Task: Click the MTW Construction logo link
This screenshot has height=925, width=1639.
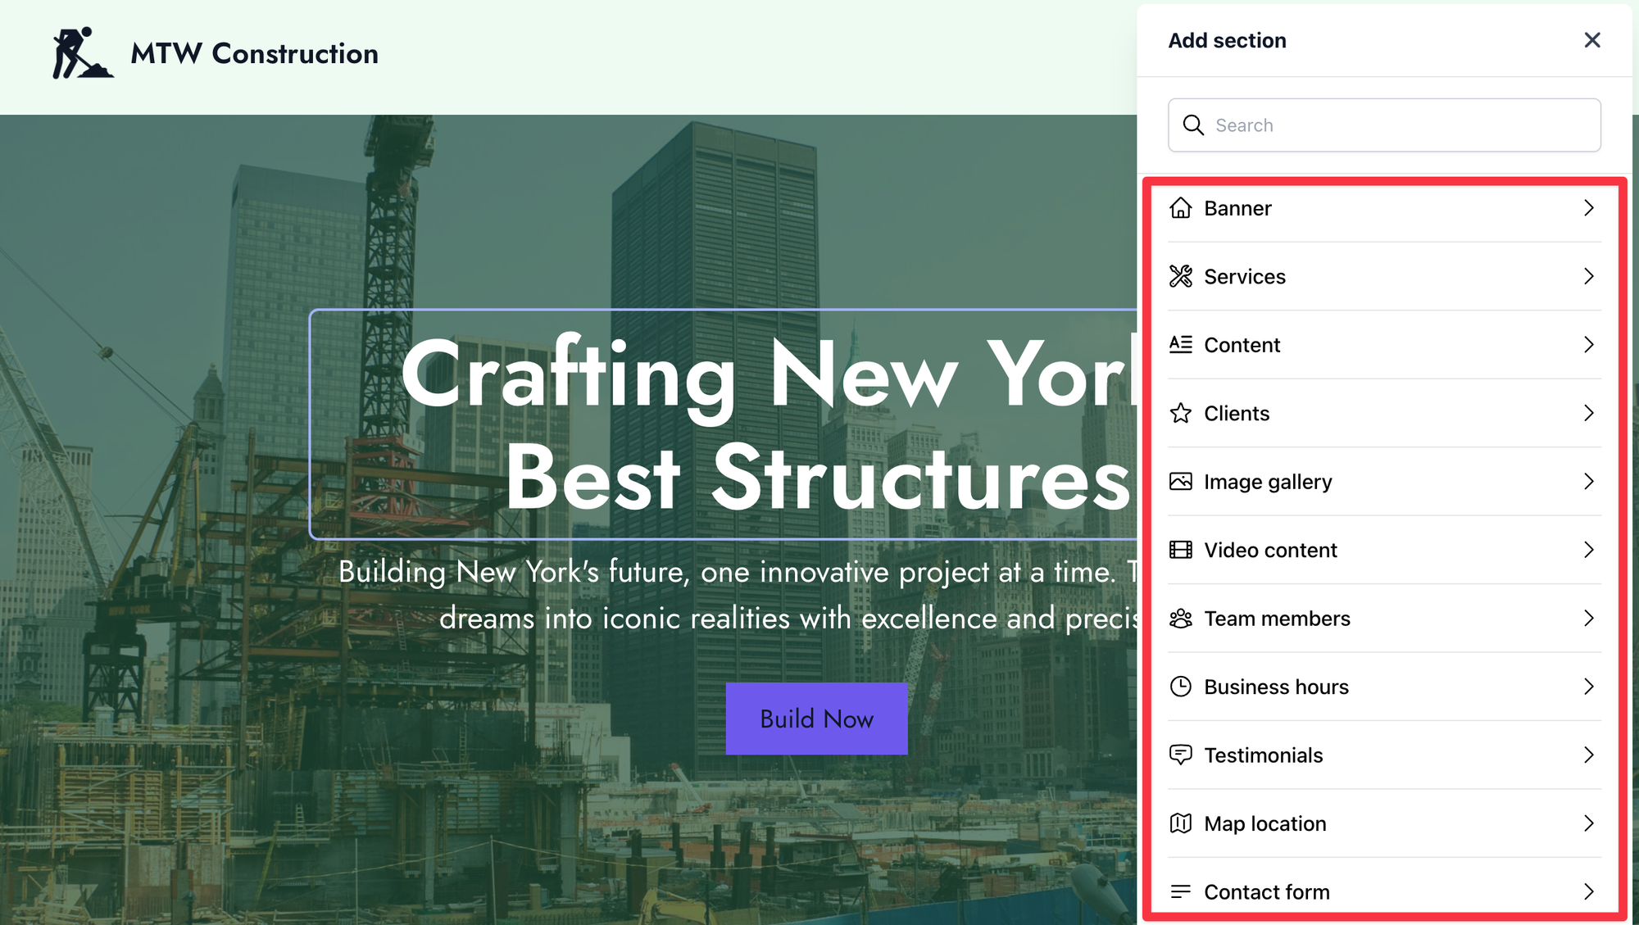Action: pyautogui.click(x=215, y=52)
